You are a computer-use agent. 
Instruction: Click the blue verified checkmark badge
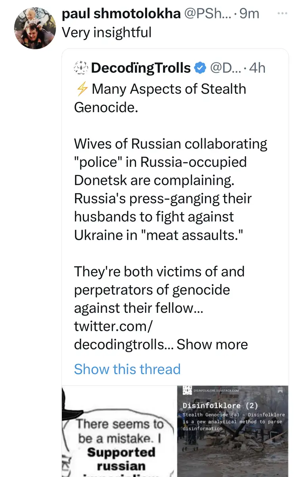point(200,68)
